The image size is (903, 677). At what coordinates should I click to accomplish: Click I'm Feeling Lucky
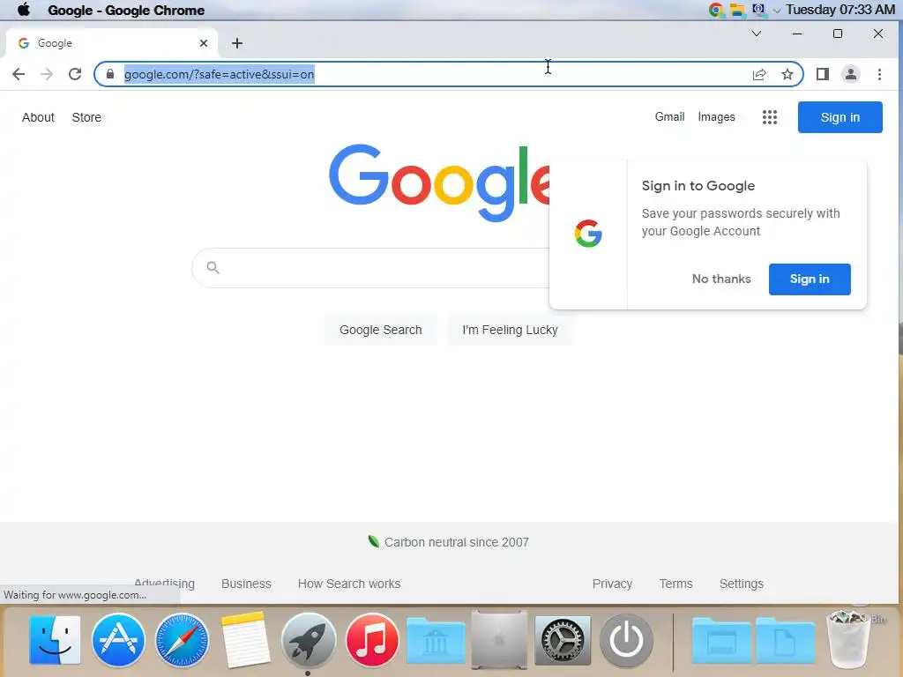(x=510, y=330)
